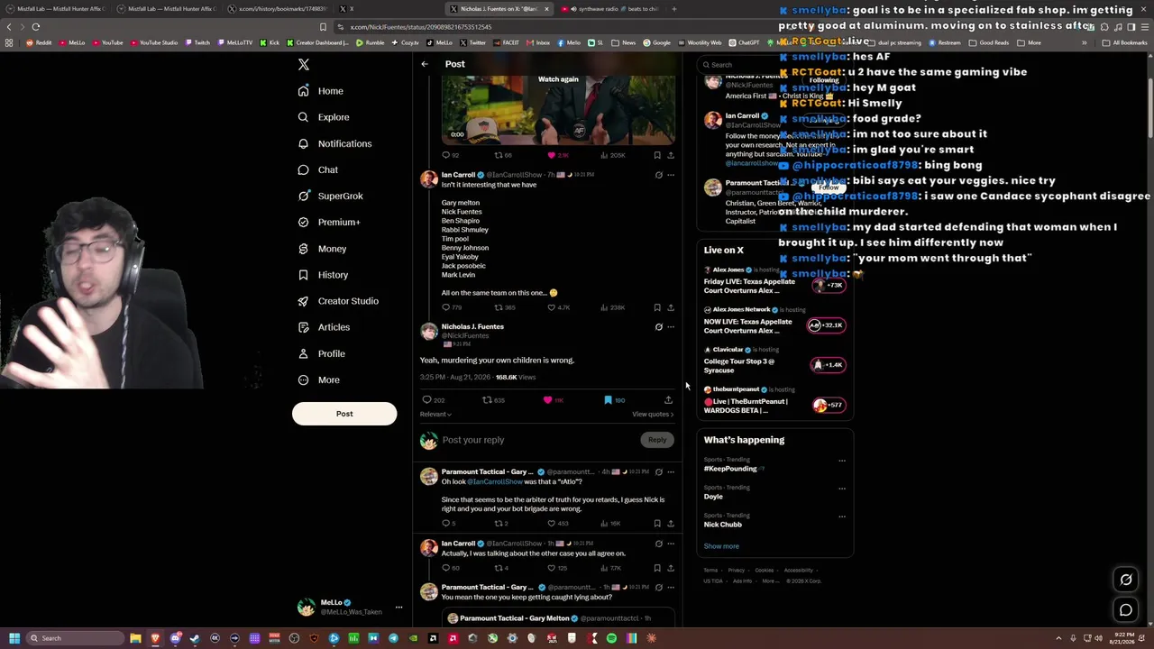The height and width of the screenshot is (649, 1154).
Task: Open more options on Ian Carroll's list post
Action: click(670, 175)
